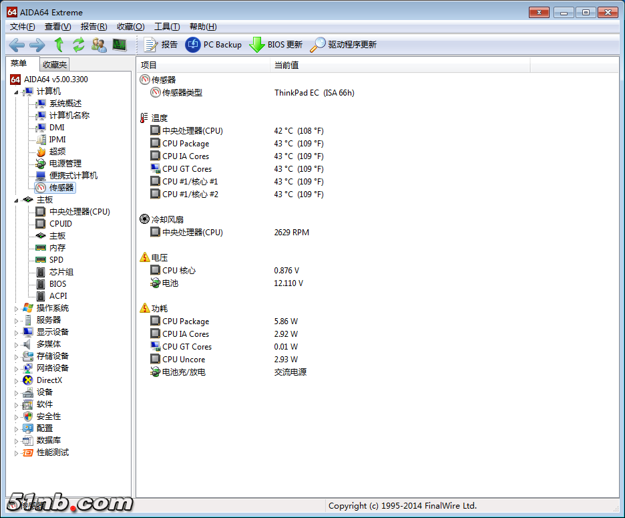This screenshot has height=518, width=625.
Task: Click the green Up level arrow
Action: tap(59, 45)
